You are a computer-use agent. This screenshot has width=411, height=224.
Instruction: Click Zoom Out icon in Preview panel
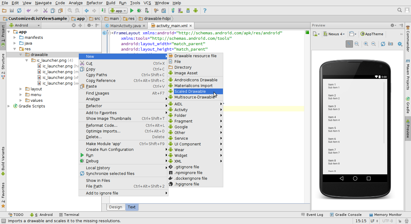coord(373,44)
